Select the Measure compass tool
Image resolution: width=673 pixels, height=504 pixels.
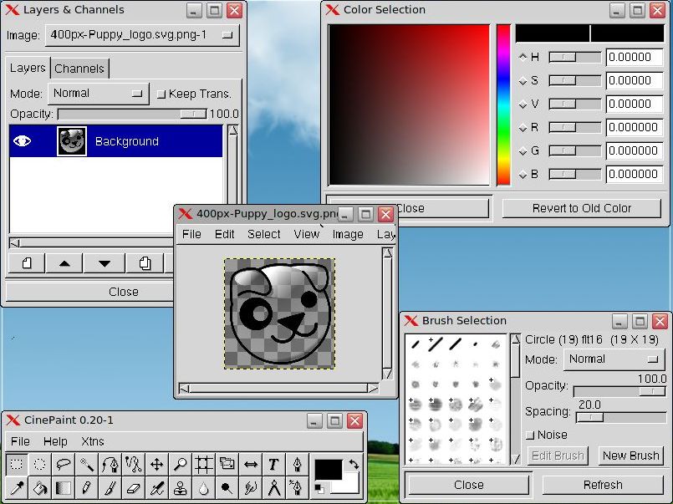pos(273,487)
